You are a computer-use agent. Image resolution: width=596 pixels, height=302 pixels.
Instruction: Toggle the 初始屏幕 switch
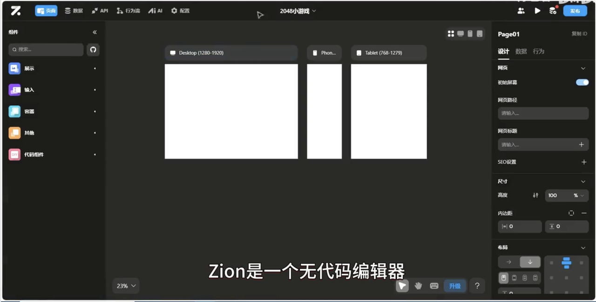[x=582, y=82]
